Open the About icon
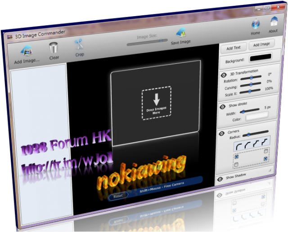The image size is (288, 232). tap(274, 22)
